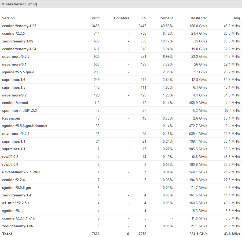Screen dimensions: 242x237
Task: Sort the table by Count column
Action: 95,18
